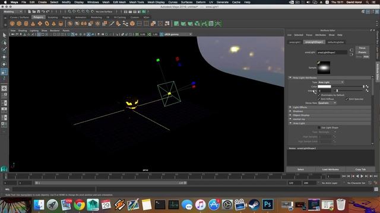The image size is (380, 213).
Task: Open the light Type dropdown showing Area Light
Action: point(331,82)
